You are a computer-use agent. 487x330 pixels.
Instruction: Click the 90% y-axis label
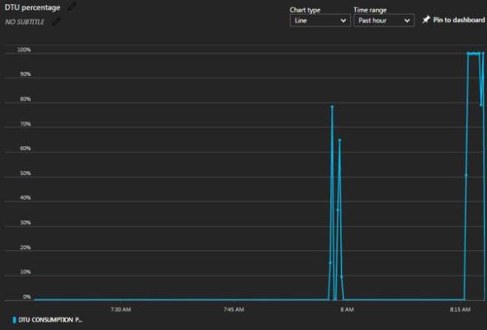coord(26,74)
